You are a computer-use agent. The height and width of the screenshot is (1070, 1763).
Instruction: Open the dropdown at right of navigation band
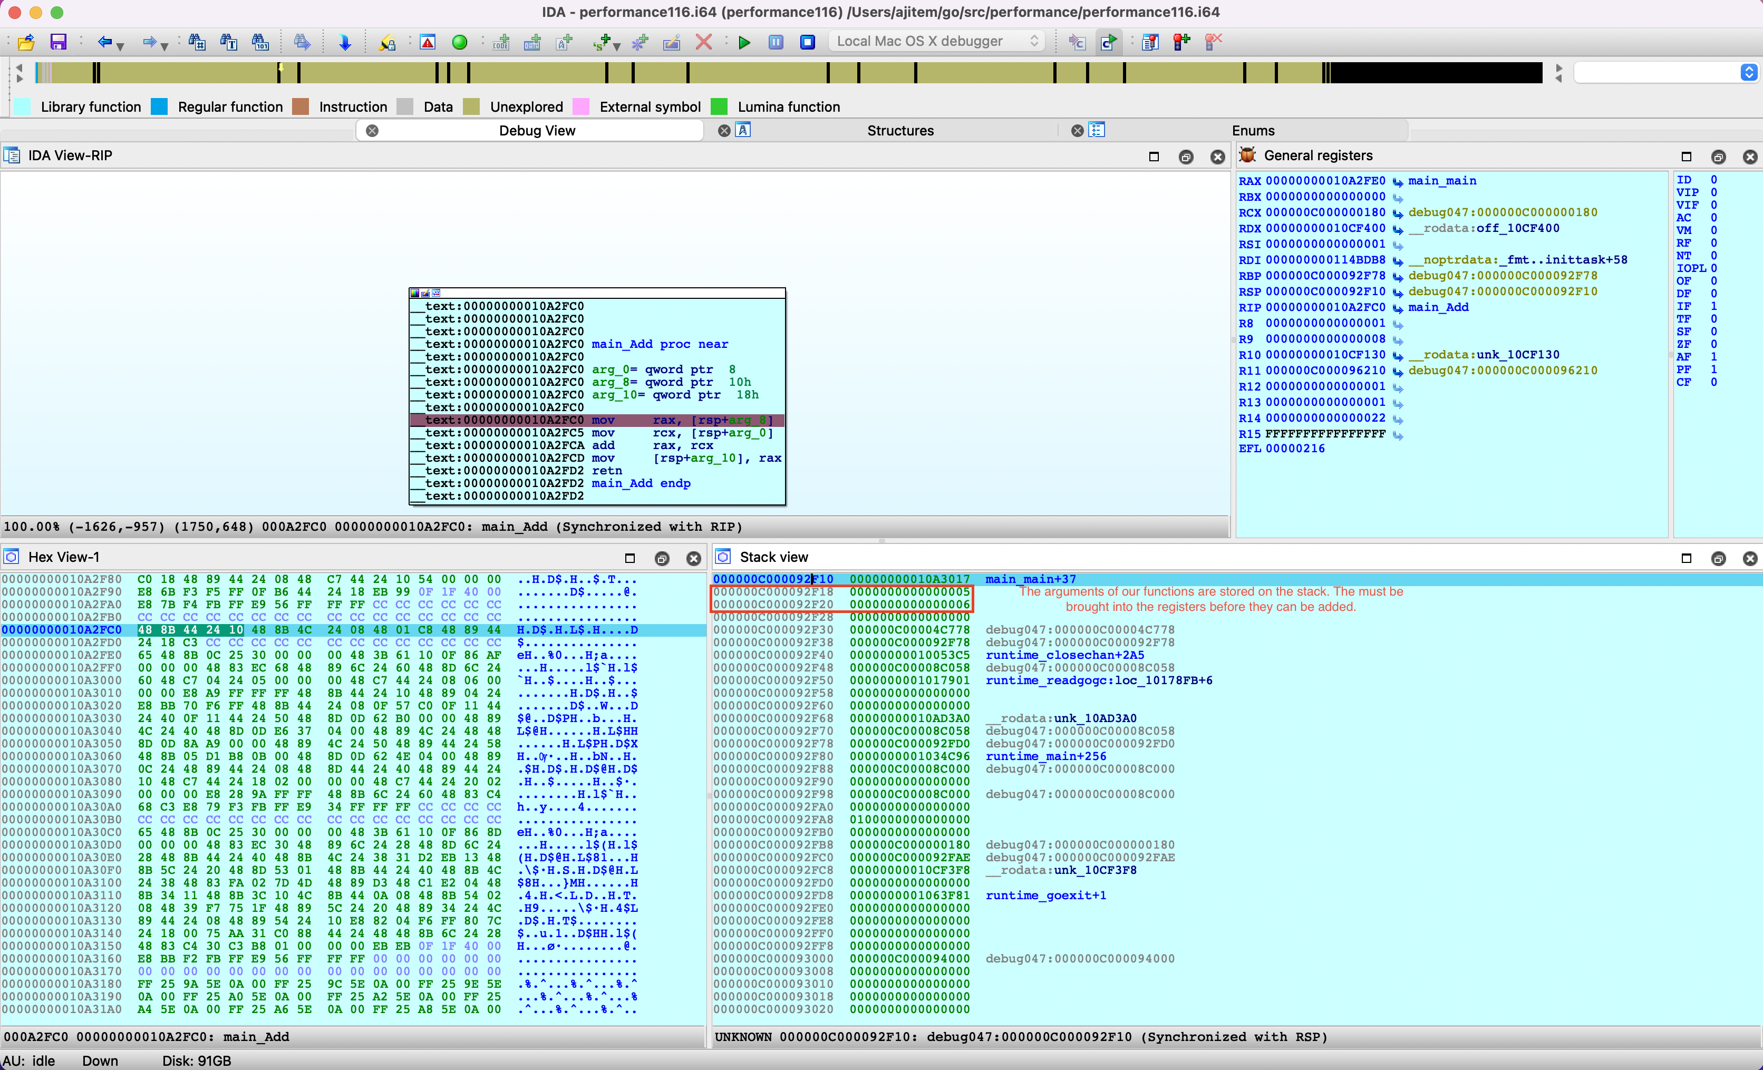[x=1748, y=72]
